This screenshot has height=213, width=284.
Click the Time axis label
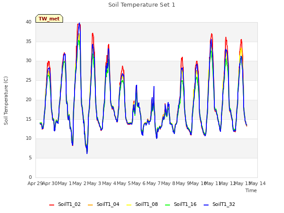[251, 190]
